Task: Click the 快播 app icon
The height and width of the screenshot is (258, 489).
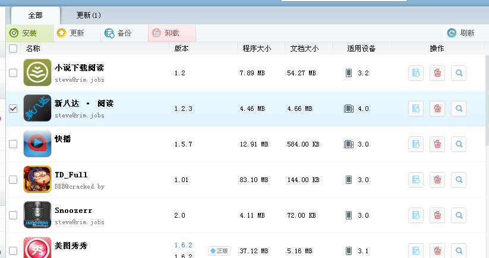Action: [x=37, y=144]
